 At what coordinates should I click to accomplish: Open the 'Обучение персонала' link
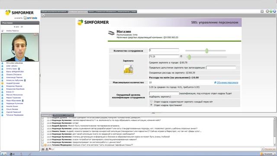(227, 83)
